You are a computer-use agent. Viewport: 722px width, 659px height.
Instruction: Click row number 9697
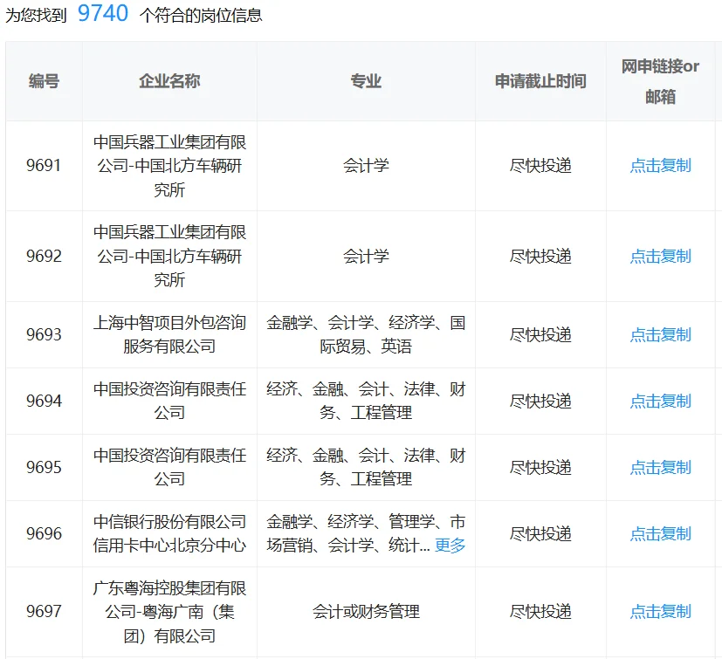click(x=44, y=612)
